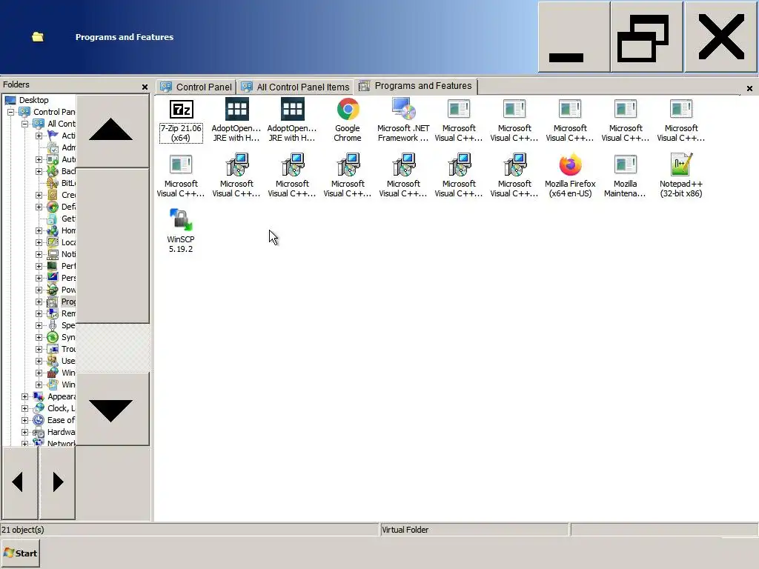Restore down the window via title bar button
This screenshot has width=759, height=569.
(x=646, y=37)
